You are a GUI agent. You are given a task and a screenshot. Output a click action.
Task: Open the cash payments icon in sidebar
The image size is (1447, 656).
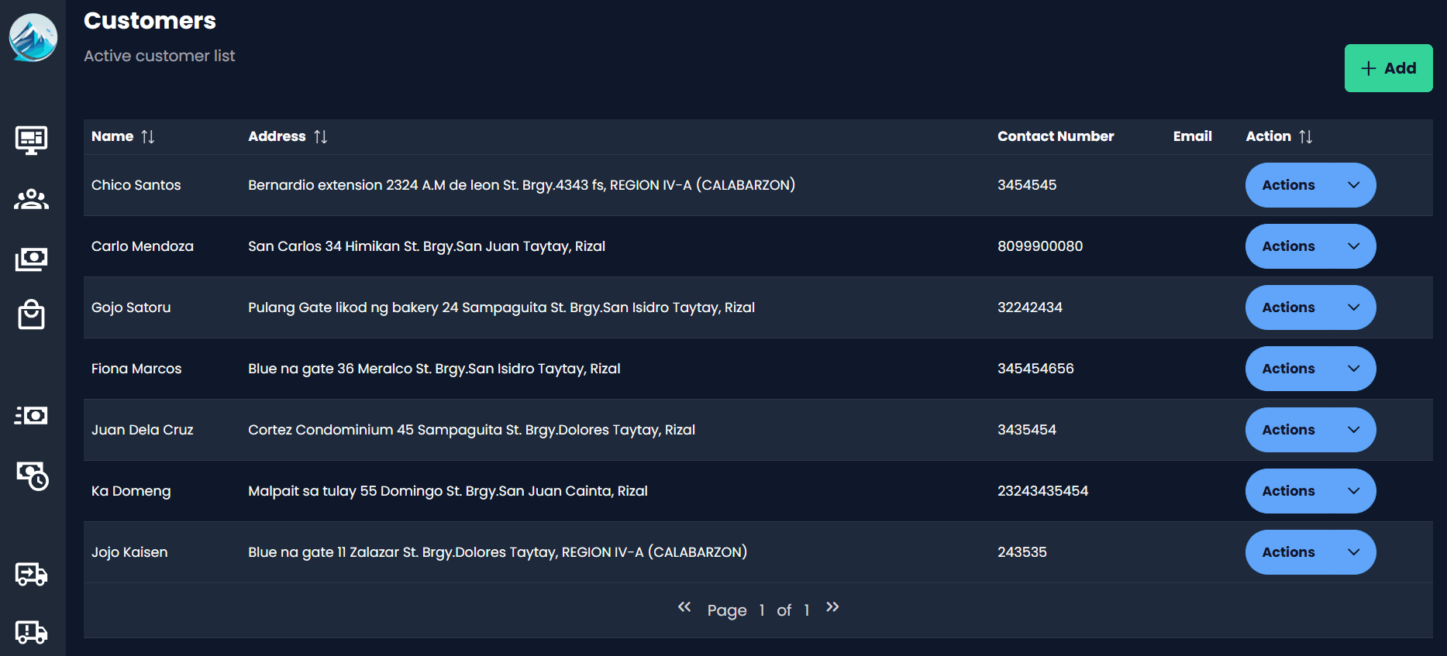(x=31, y=259)
